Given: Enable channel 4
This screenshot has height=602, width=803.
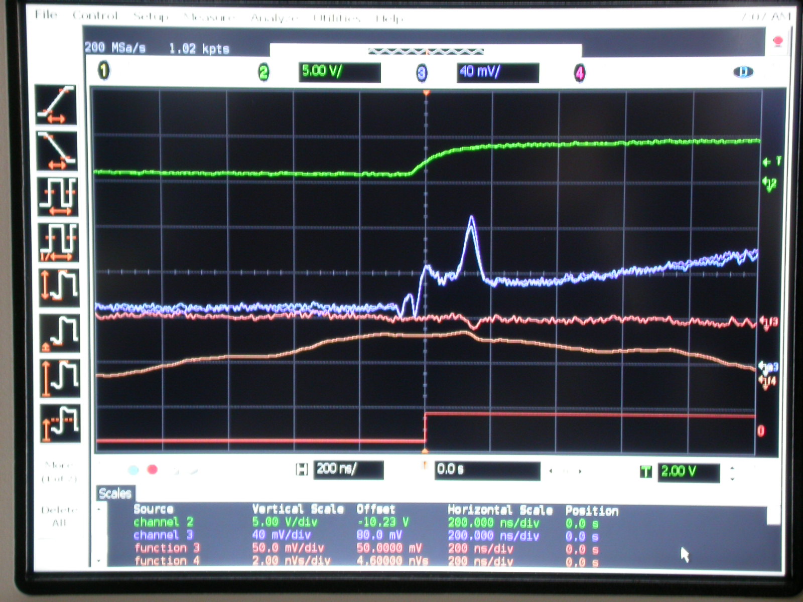Looking at the screenshot, I should click(580, 74).
